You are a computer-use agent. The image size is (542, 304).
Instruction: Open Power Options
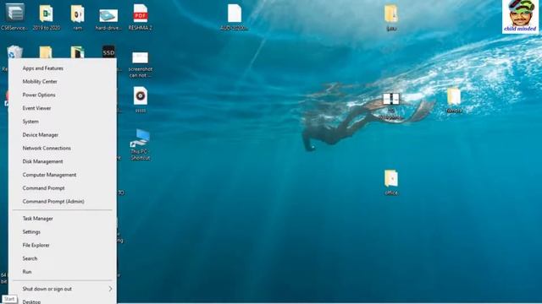63,95
